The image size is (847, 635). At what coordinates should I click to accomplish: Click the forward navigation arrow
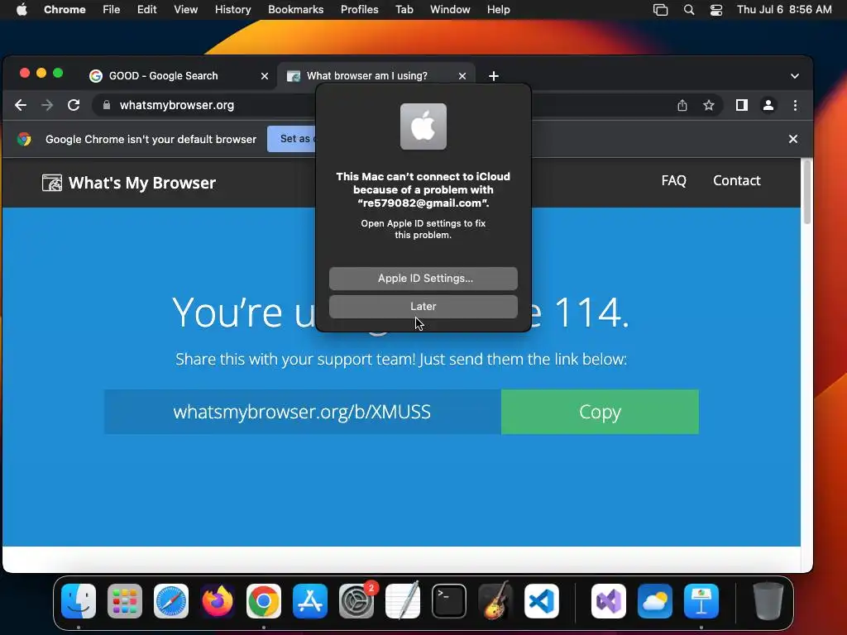[47, 105]
